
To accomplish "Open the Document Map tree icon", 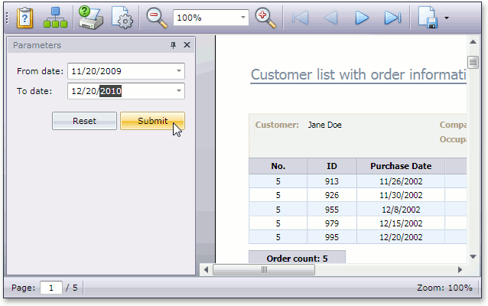I will click(55, 17).
